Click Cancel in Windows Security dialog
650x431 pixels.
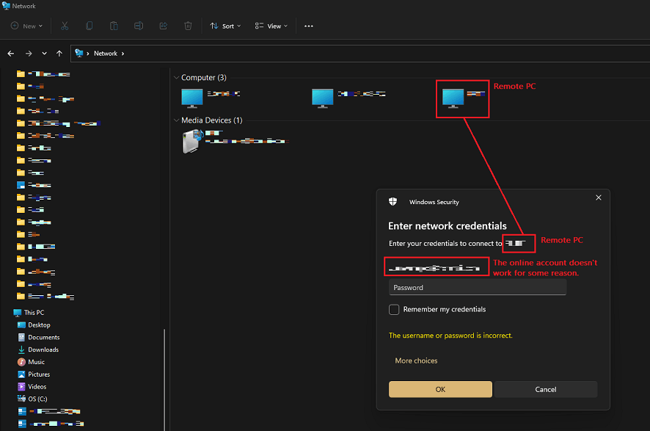coord(546,389)
